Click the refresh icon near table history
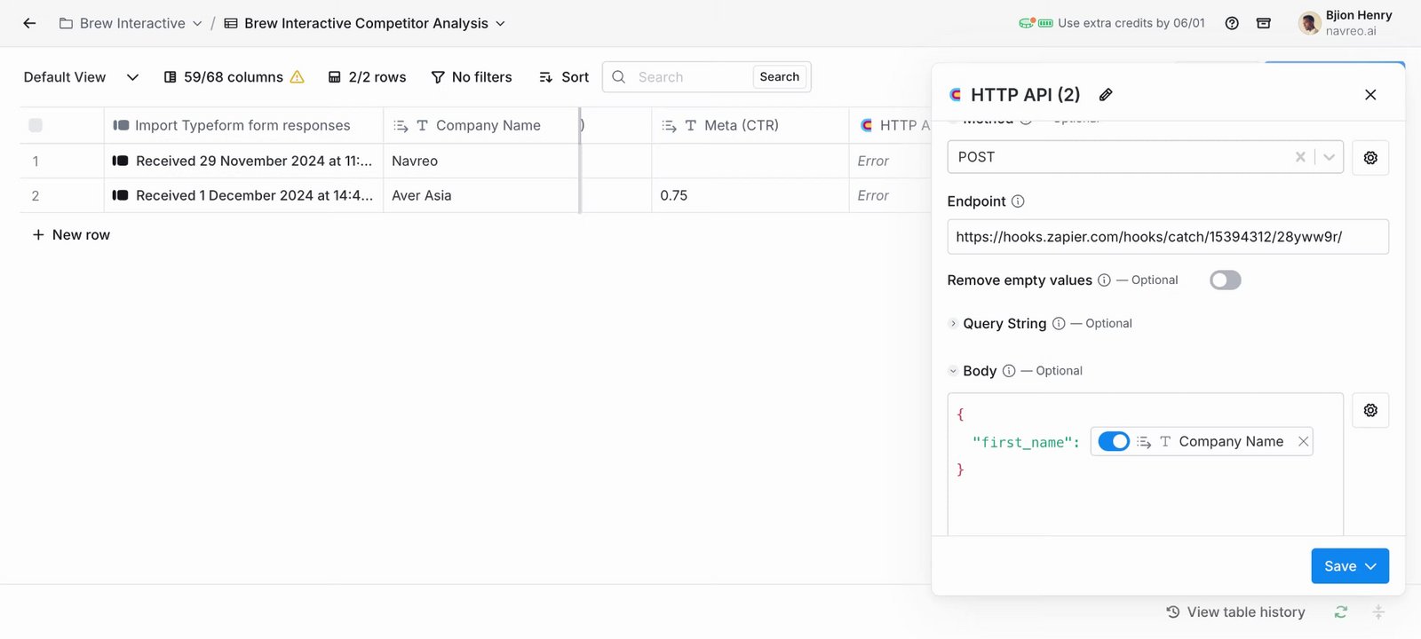This screenshot has height=639, width=1421. coord(1341,612)
